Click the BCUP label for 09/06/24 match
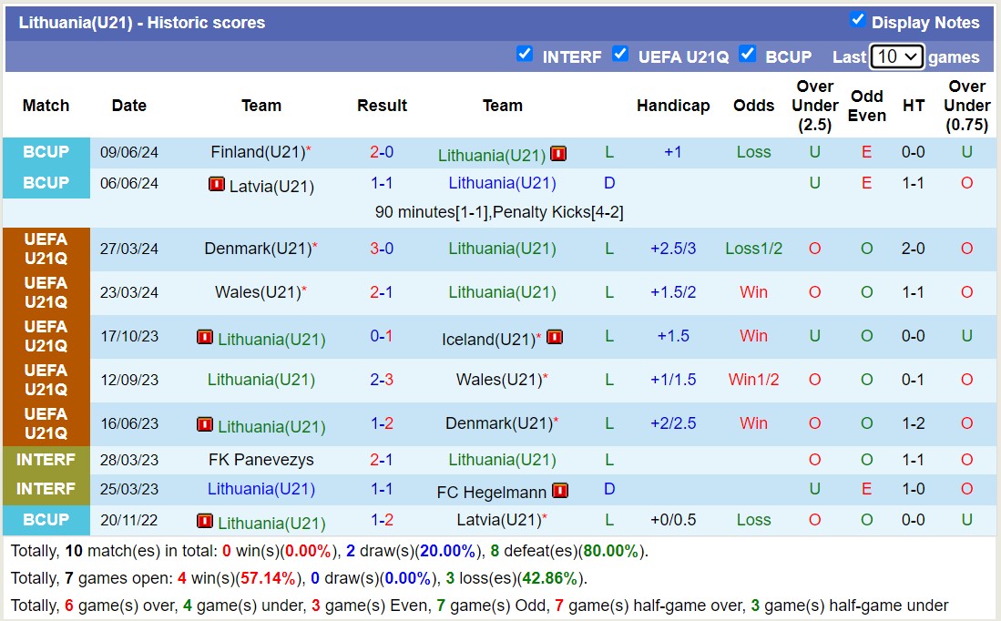1001x621 pixels. 46,152
